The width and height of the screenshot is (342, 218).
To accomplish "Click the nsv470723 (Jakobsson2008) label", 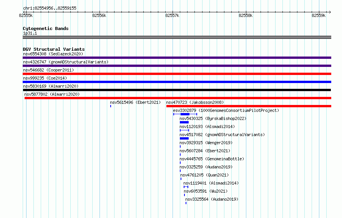I will [195, 102].
